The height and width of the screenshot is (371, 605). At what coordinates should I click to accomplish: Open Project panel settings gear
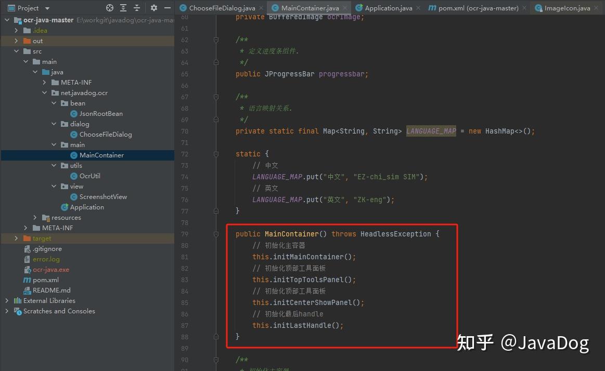pyautogui.click(x=154, y=8)
